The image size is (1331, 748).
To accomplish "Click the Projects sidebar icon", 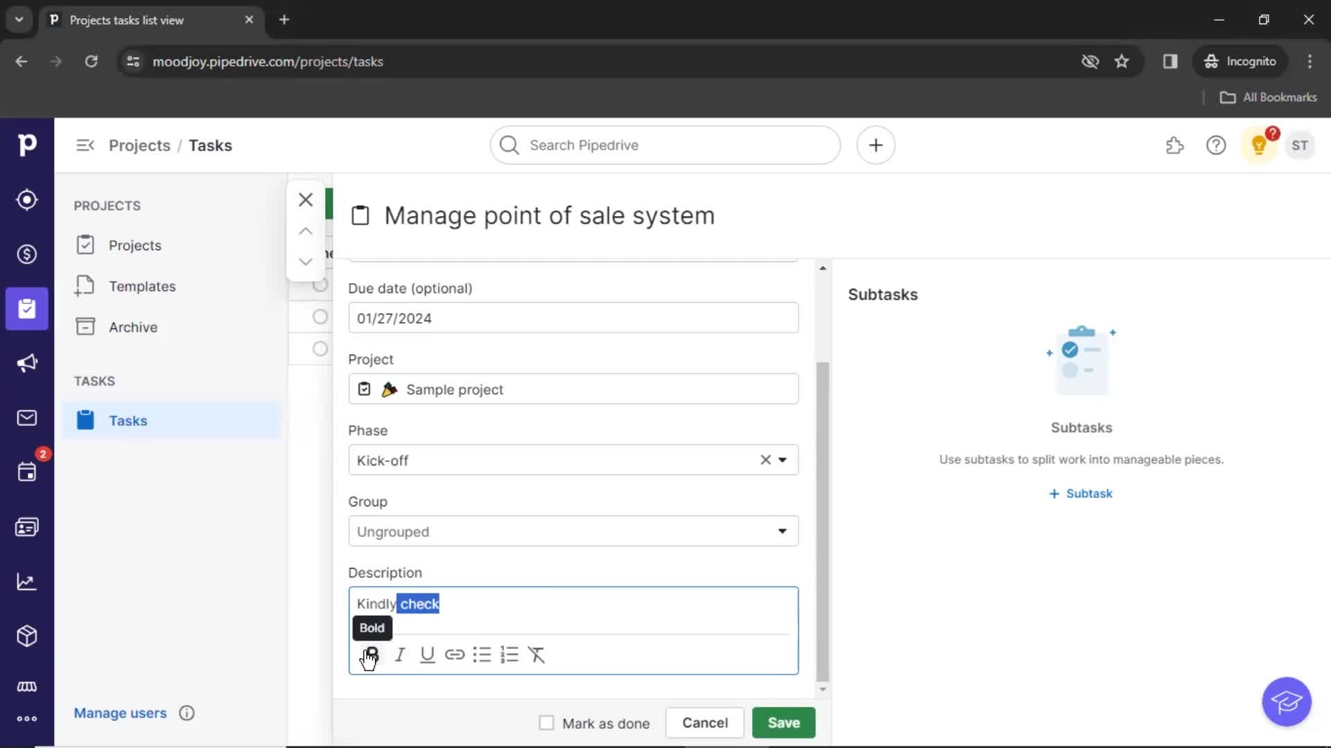I will point(26,309).
